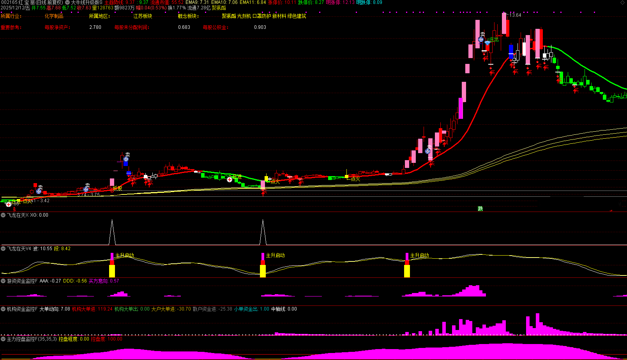Open the 主力控盘监控F indicator dropdown
Viewport: 627px width, 360px height.
click(3, 339)
